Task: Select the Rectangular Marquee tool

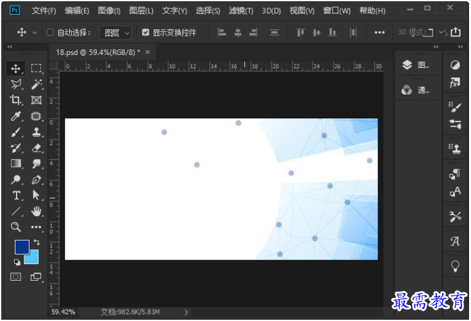Action: pyautogui.click(x=37, y=68)
